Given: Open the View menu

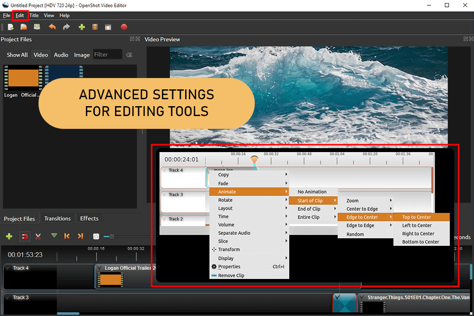Looking at the screenshot, I should [49, 15].
